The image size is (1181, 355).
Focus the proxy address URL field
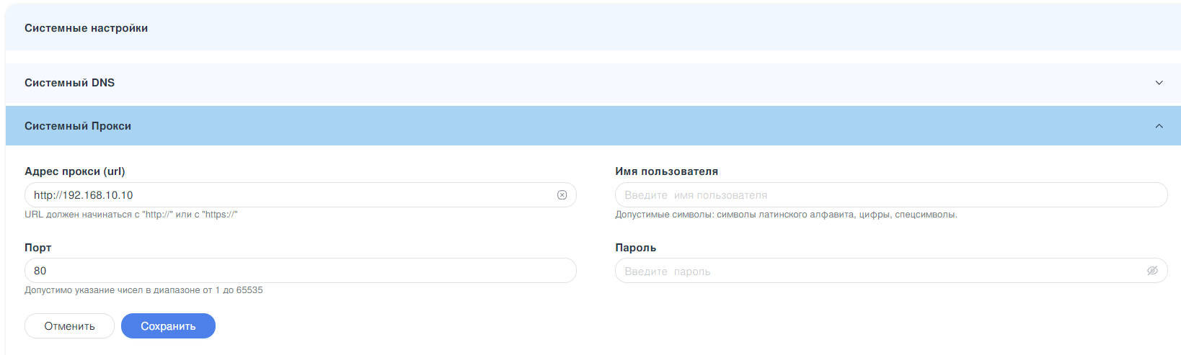click(x=300, y=195)
